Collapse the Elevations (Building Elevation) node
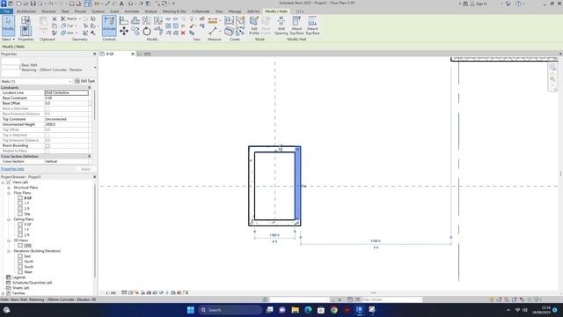The height and width of the screenshot is (317, 563). (x=9, y=251)
